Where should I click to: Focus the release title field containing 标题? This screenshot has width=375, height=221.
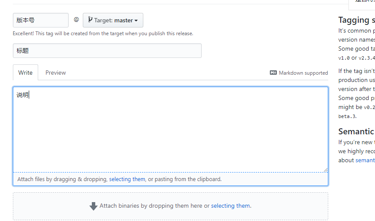(107, 51)
